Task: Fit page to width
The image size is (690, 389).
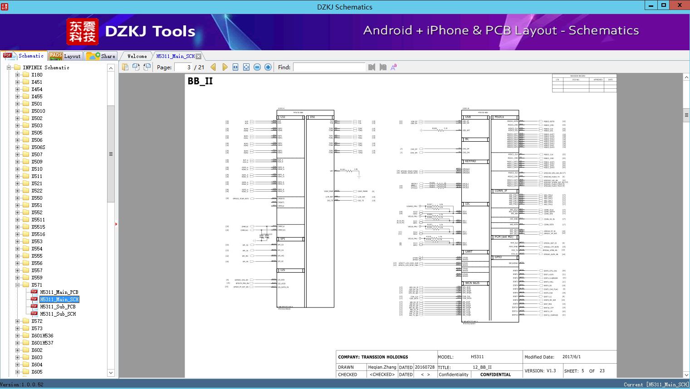Action: pos(235,67)
